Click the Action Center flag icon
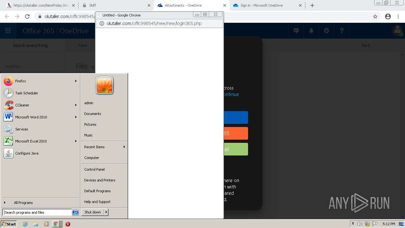Screen dimensions: 405x228 click(x=375, y=224)
